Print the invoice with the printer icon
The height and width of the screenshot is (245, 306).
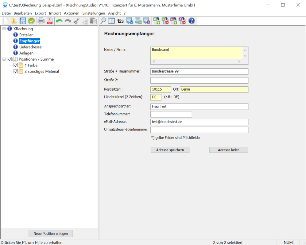point(41,21)
